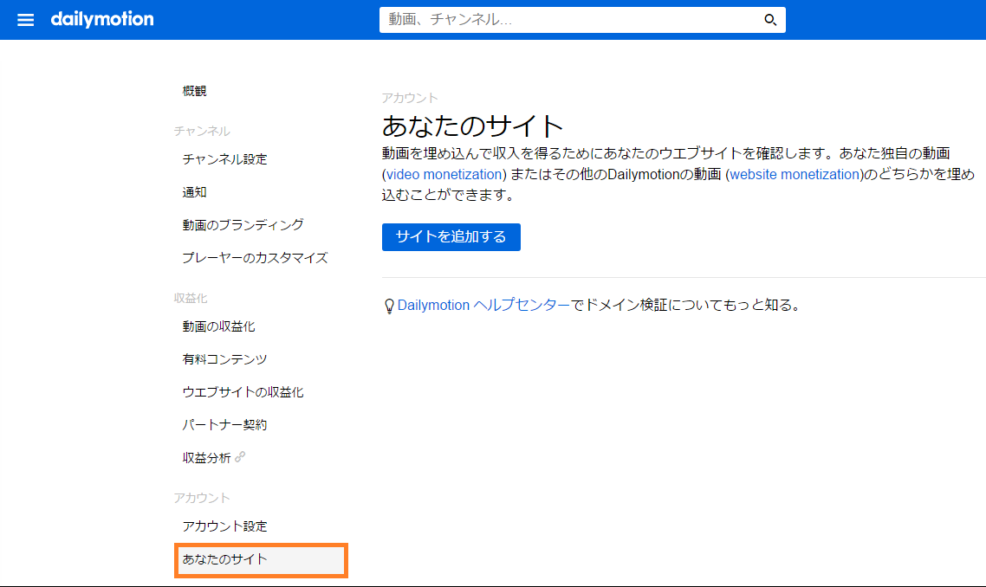This screenshot has width=986, height=587.
Task: Click the external link icon beside 収益分析
Action: click(x=240, y=457)
